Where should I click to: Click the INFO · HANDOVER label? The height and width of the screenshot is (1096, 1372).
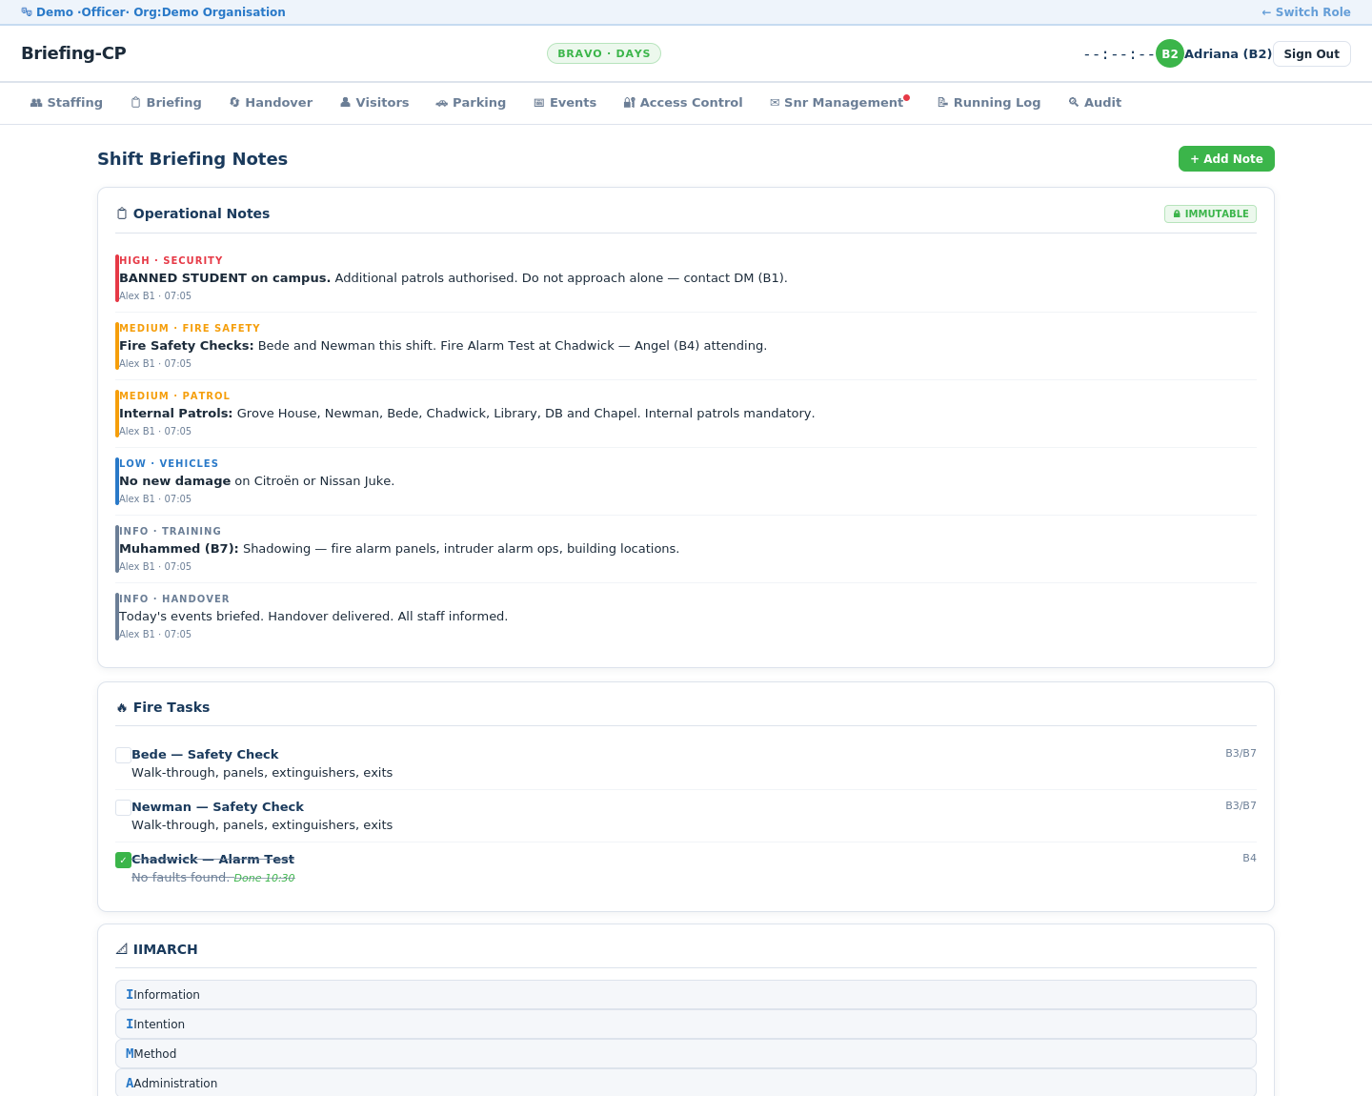click(174, 599)
